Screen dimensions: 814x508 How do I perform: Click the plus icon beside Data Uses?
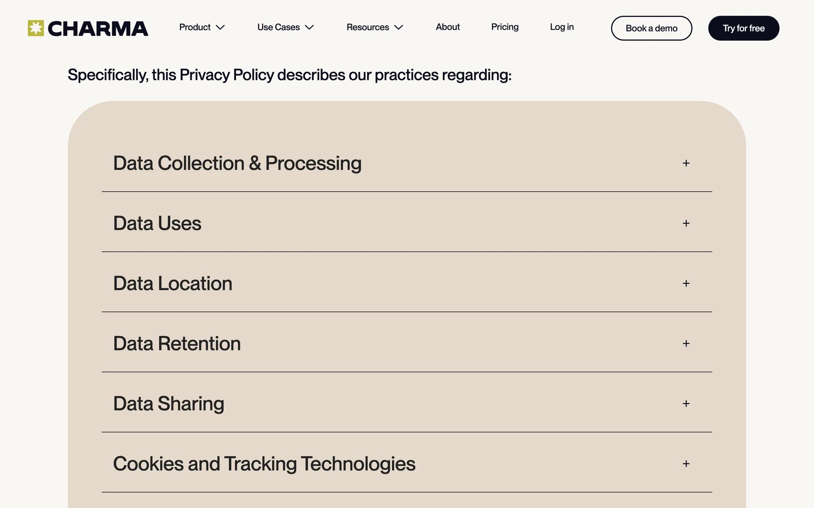click(x=686, y=224)
